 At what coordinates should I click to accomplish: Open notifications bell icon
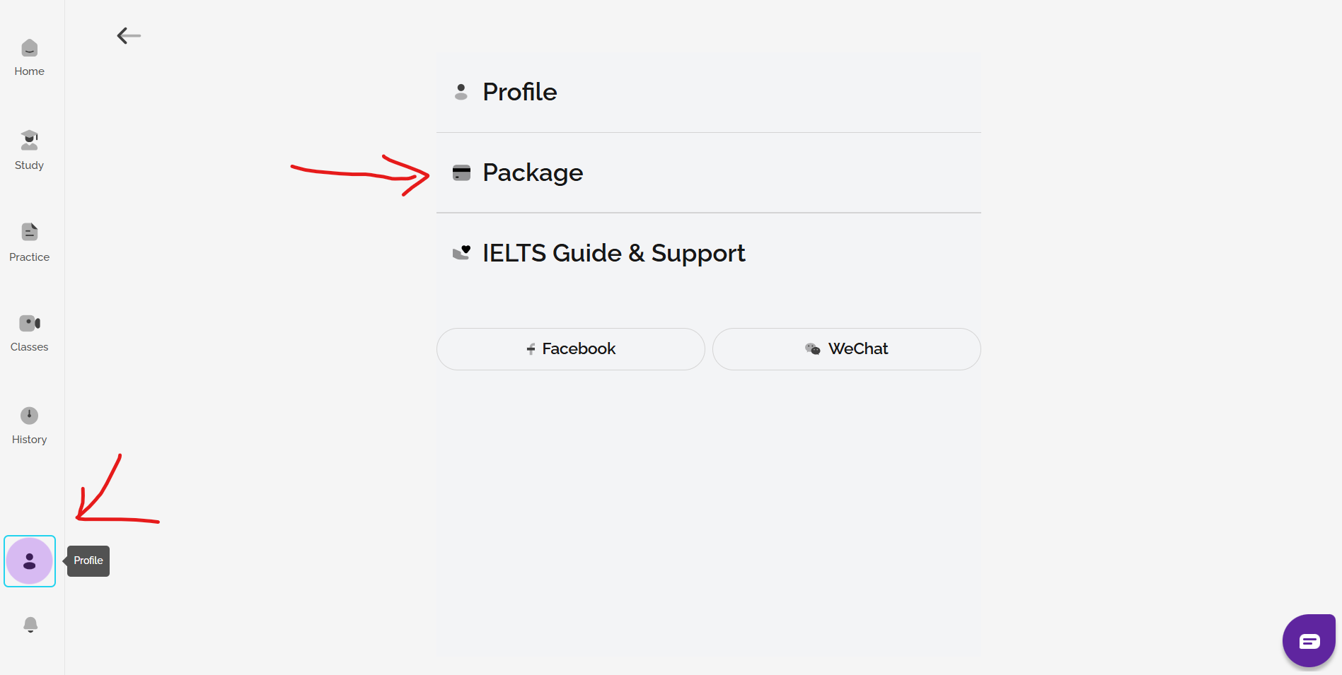click(30, 625)
